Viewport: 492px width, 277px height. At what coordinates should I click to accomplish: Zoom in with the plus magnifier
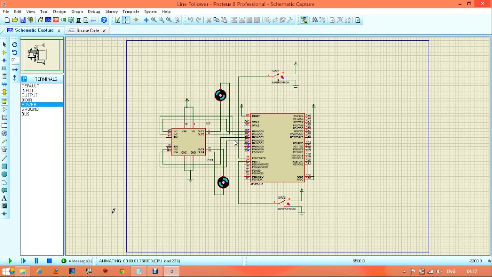(x=154, y=20)
